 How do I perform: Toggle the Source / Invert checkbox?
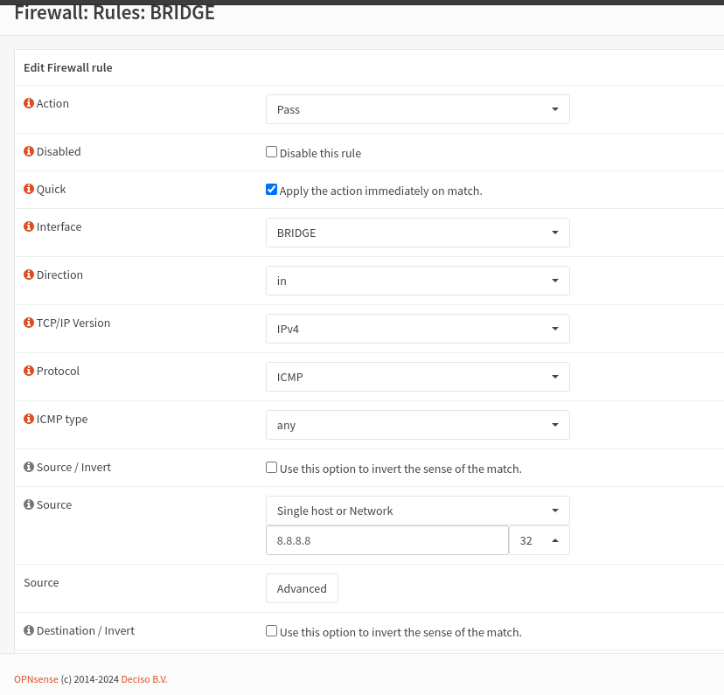271,468
